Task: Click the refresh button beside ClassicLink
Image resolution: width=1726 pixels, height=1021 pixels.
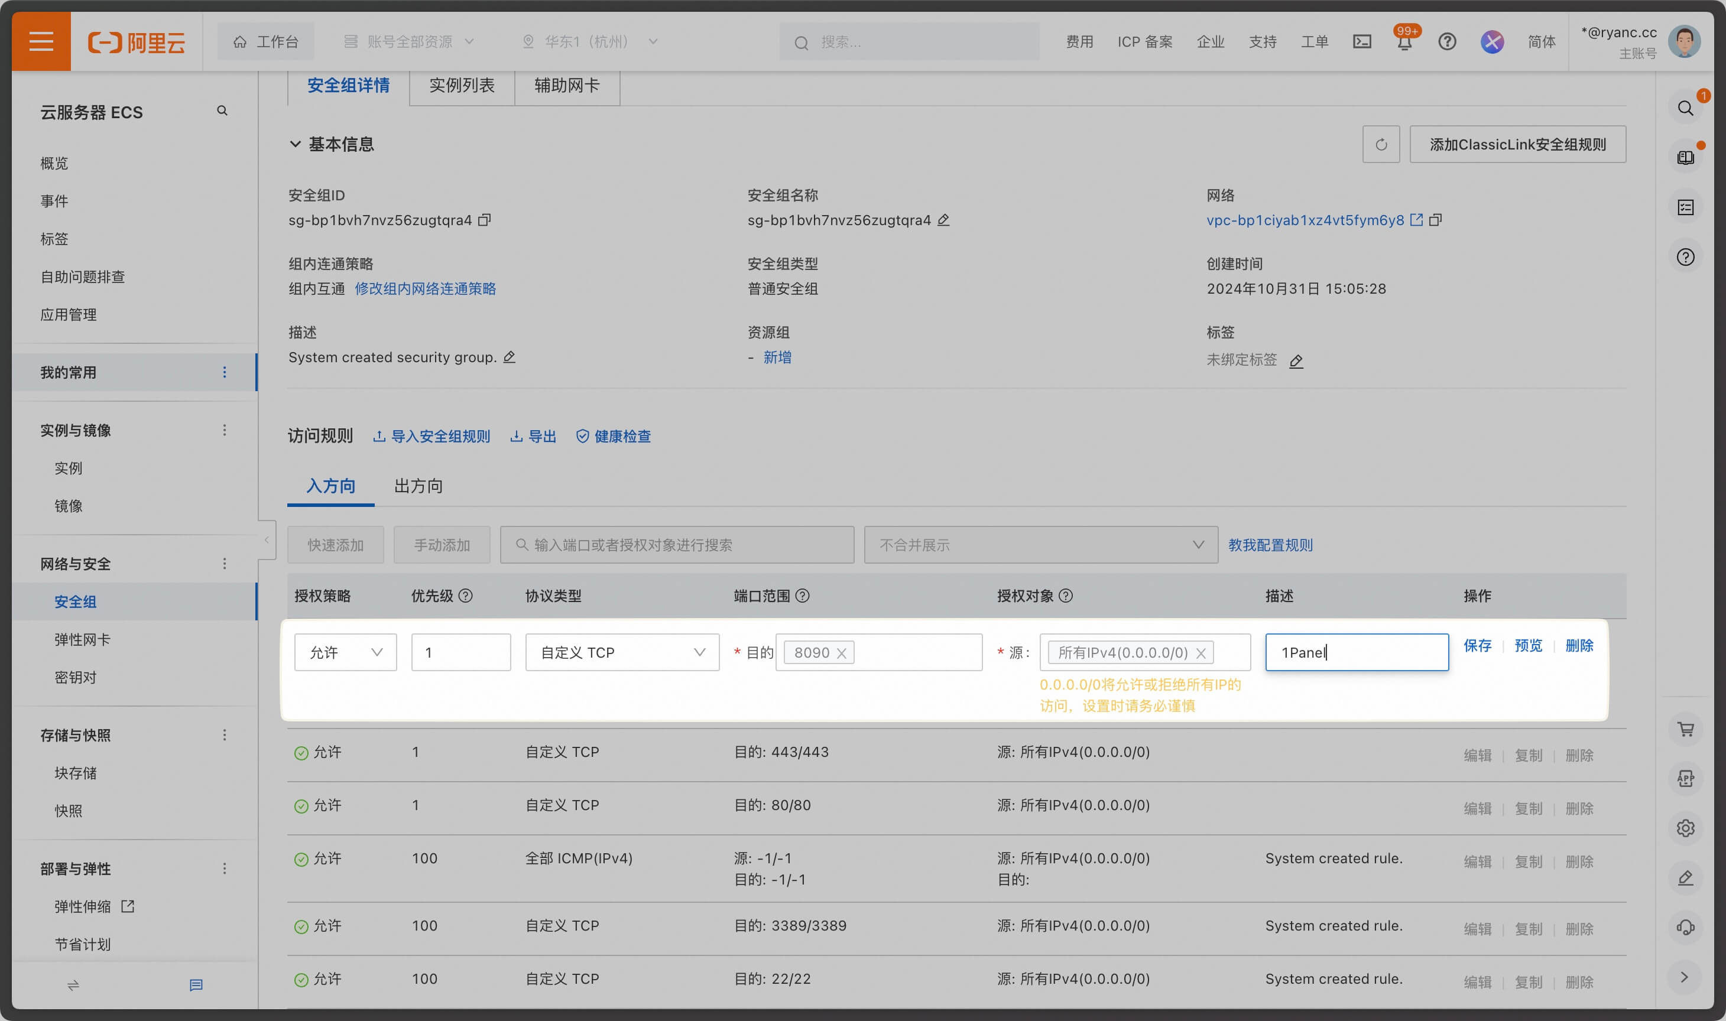Action: click(1381, 145)
